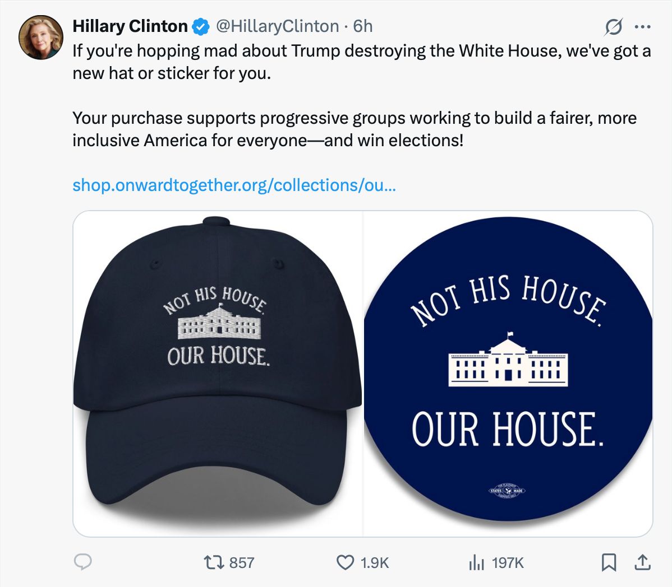Click the 1.9K likes count

click(x=375, y=562)
